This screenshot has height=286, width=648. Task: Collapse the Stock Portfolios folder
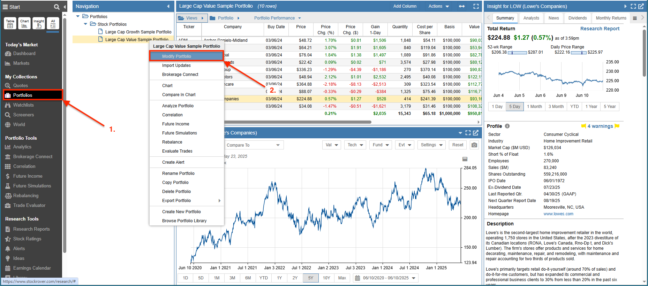[86, 24]
